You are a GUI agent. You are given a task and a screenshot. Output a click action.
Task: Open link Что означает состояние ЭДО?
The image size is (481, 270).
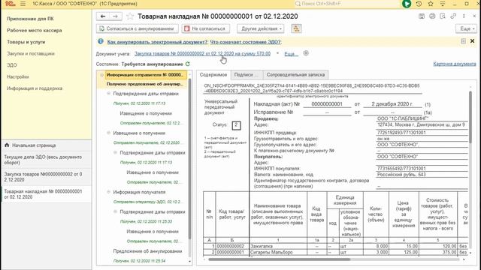pos(246,42)
